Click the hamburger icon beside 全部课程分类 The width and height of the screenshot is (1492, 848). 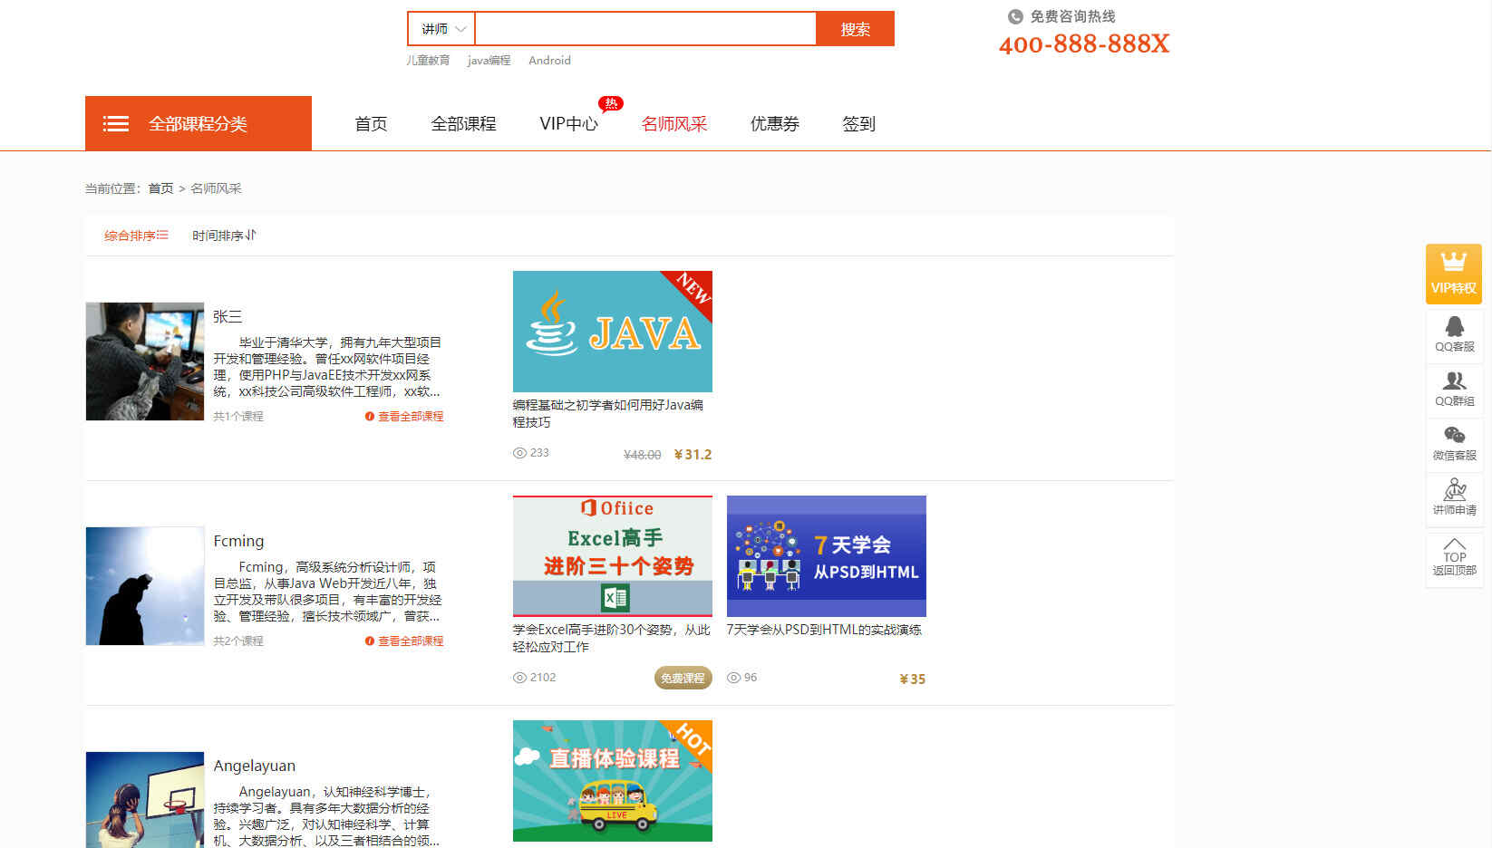click(116, 123)
